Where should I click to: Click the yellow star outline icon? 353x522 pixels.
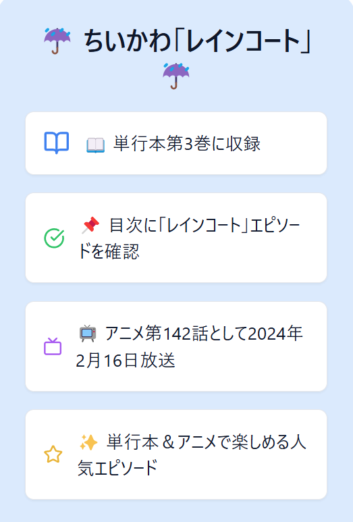pyautogui.click(x=53, y=454)
